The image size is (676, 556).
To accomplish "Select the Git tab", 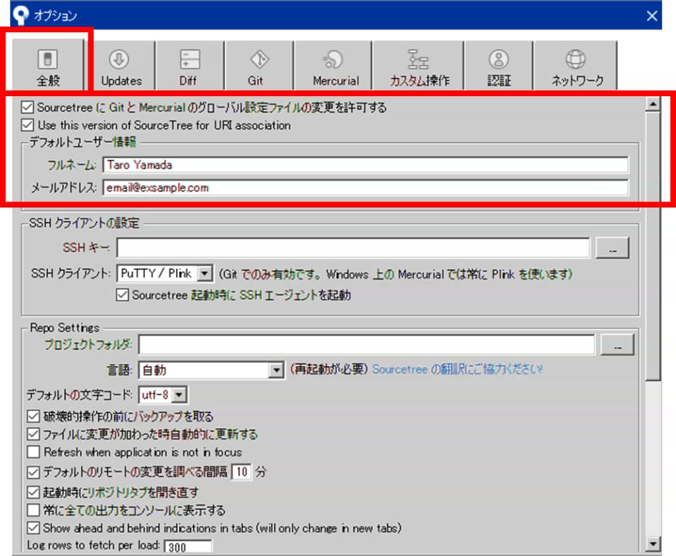I will click(259, 66).
